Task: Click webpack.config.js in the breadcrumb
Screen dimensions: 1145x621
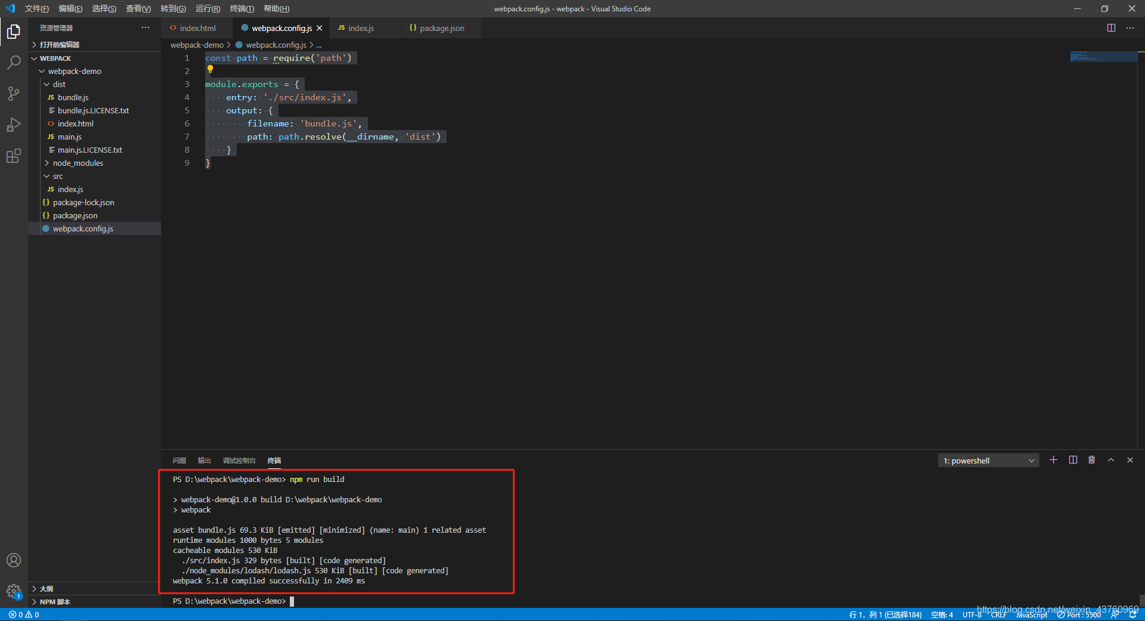Action: point(276,45)
